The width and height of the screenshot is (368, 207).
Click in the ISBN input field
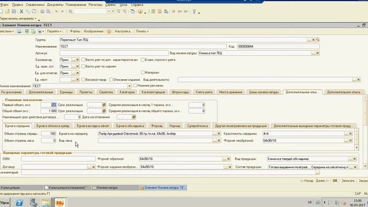coord(59,159)
